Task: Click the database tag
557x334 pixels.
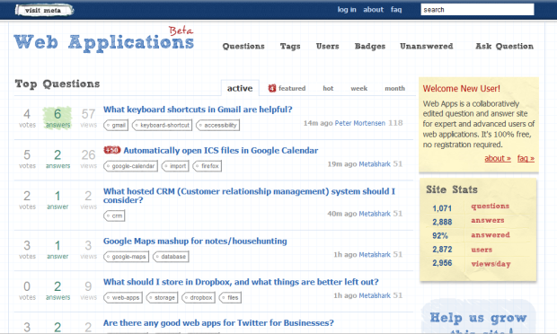Action: [171, 256]
